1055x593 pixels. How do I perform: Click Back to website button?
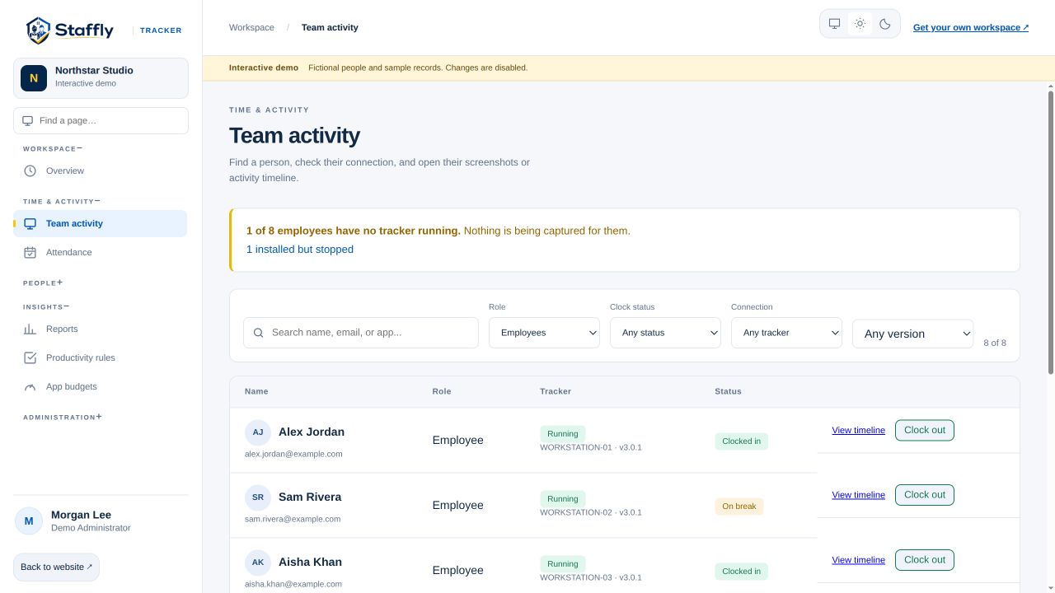click(56, 567)
